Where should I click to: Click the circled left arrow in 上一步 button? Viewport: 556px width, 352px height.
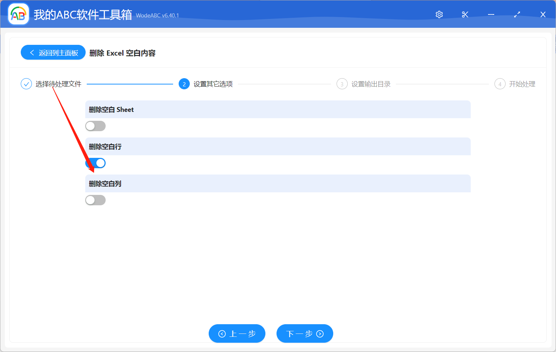[222, 333]
